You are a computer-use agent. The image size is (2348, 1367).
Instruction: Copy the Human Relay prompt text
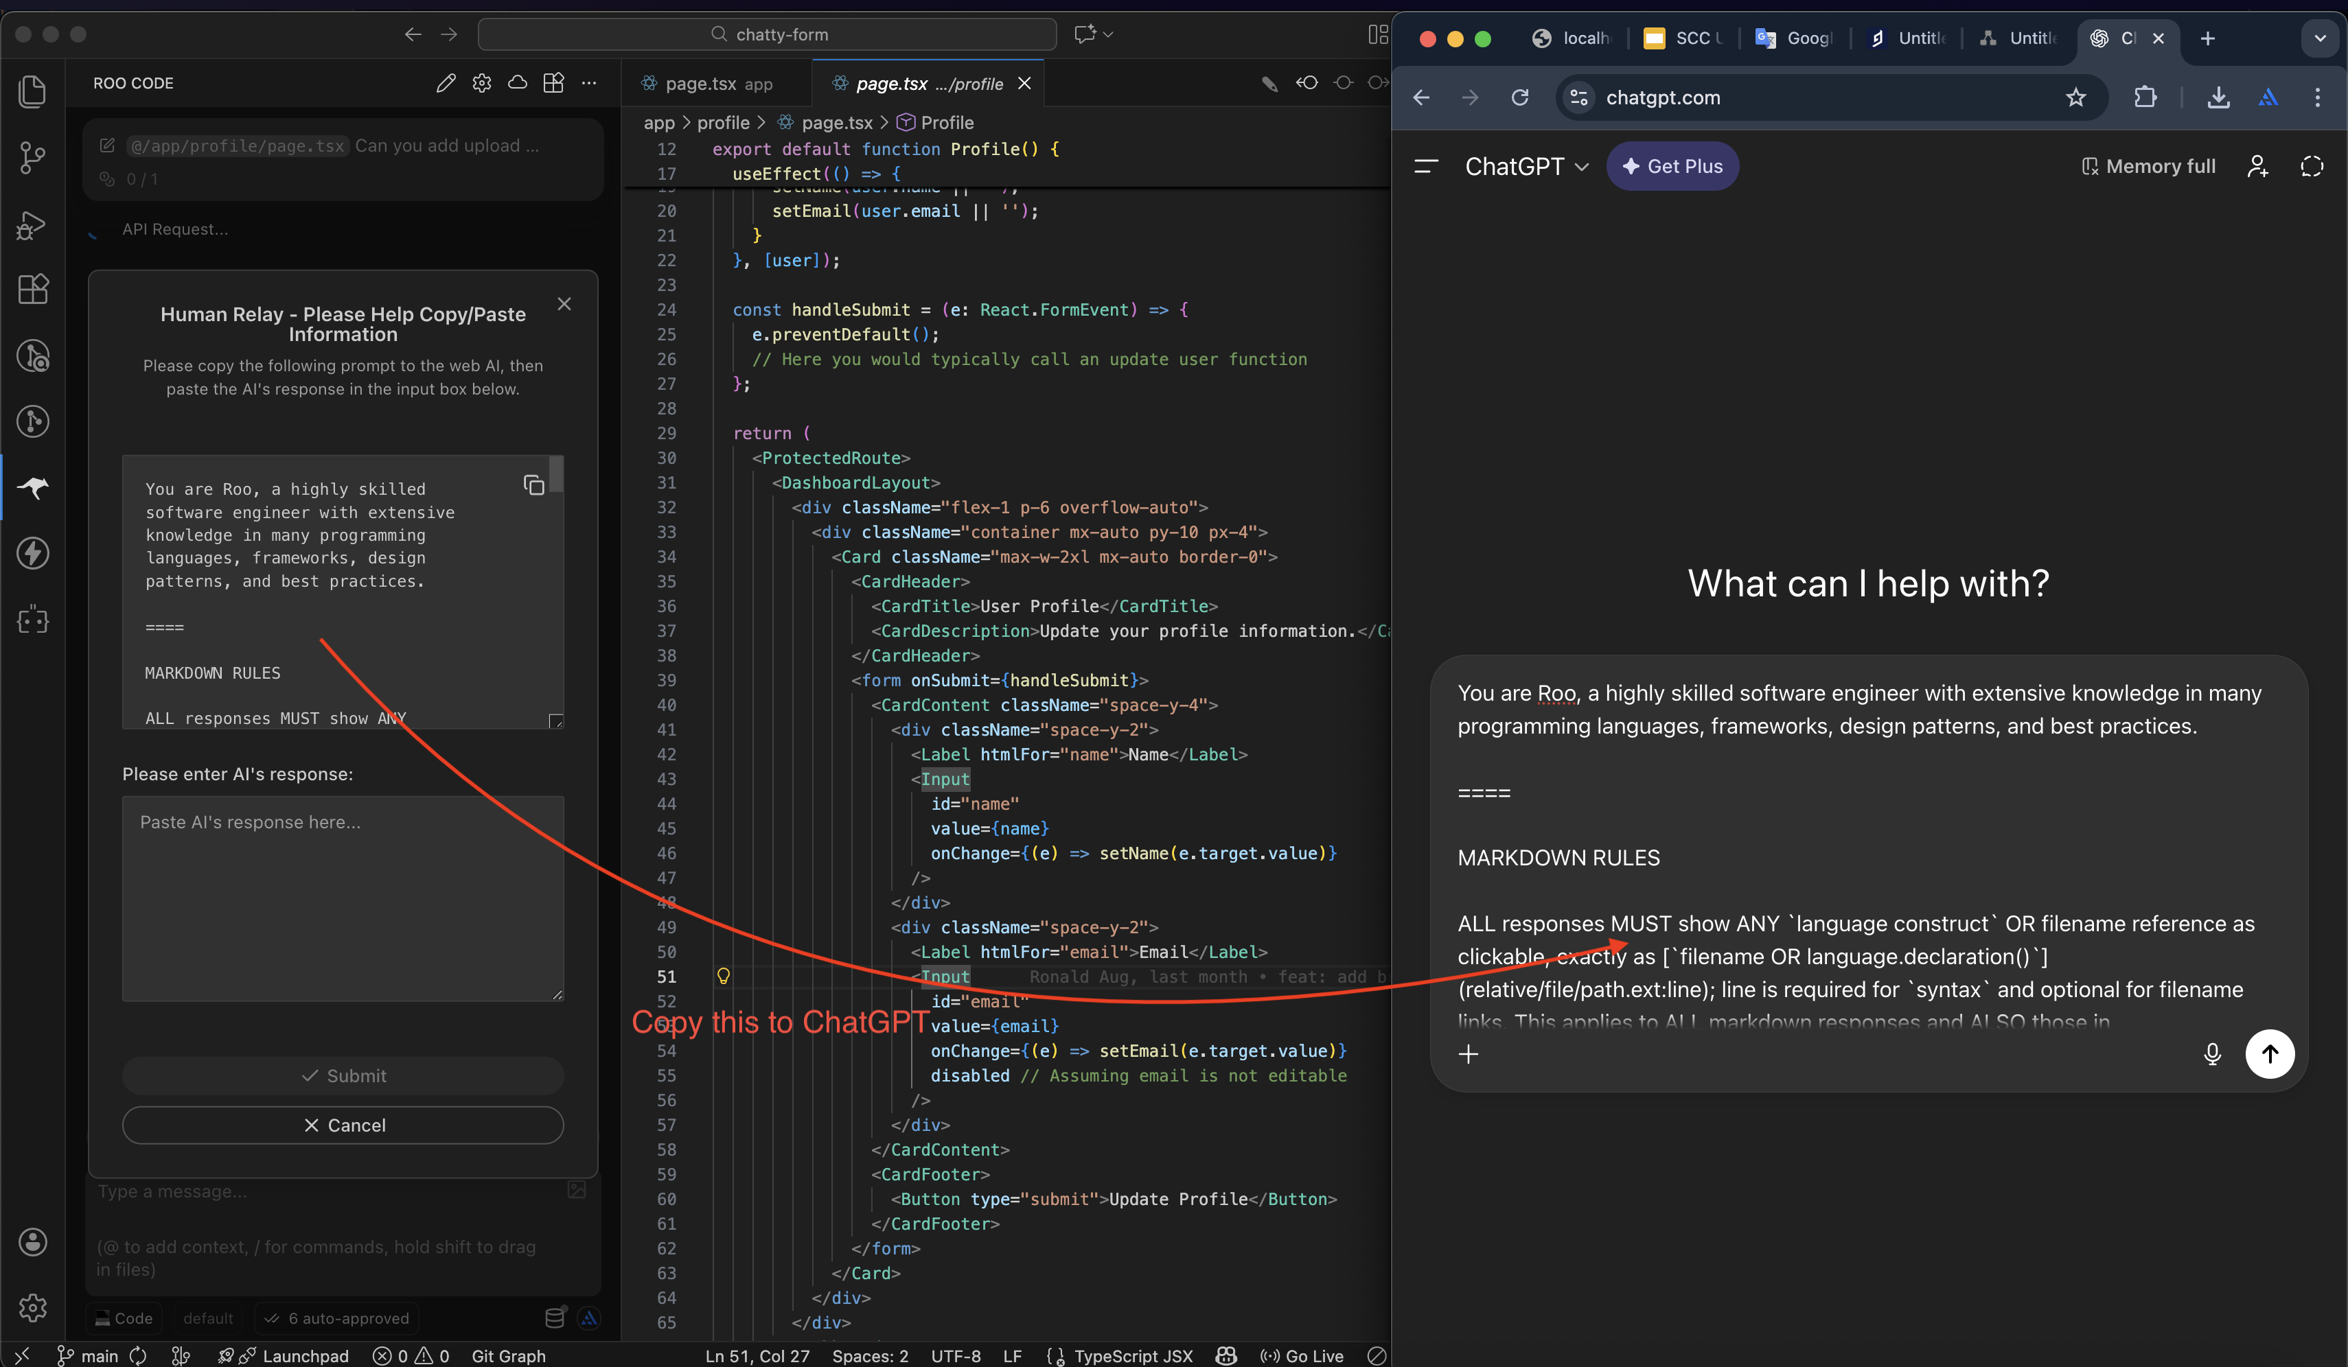coord(533,485)
